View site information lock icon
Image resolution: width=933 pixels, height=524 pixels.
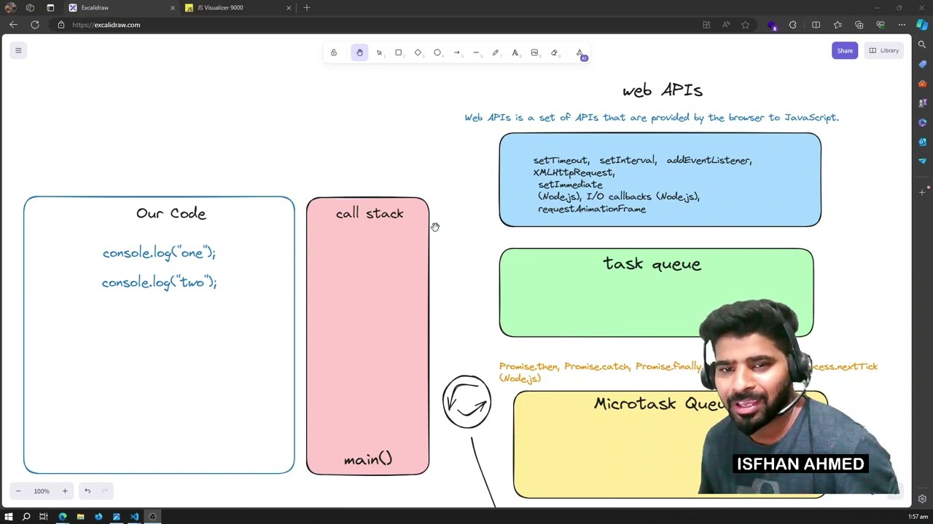click(x=61, y=25)
